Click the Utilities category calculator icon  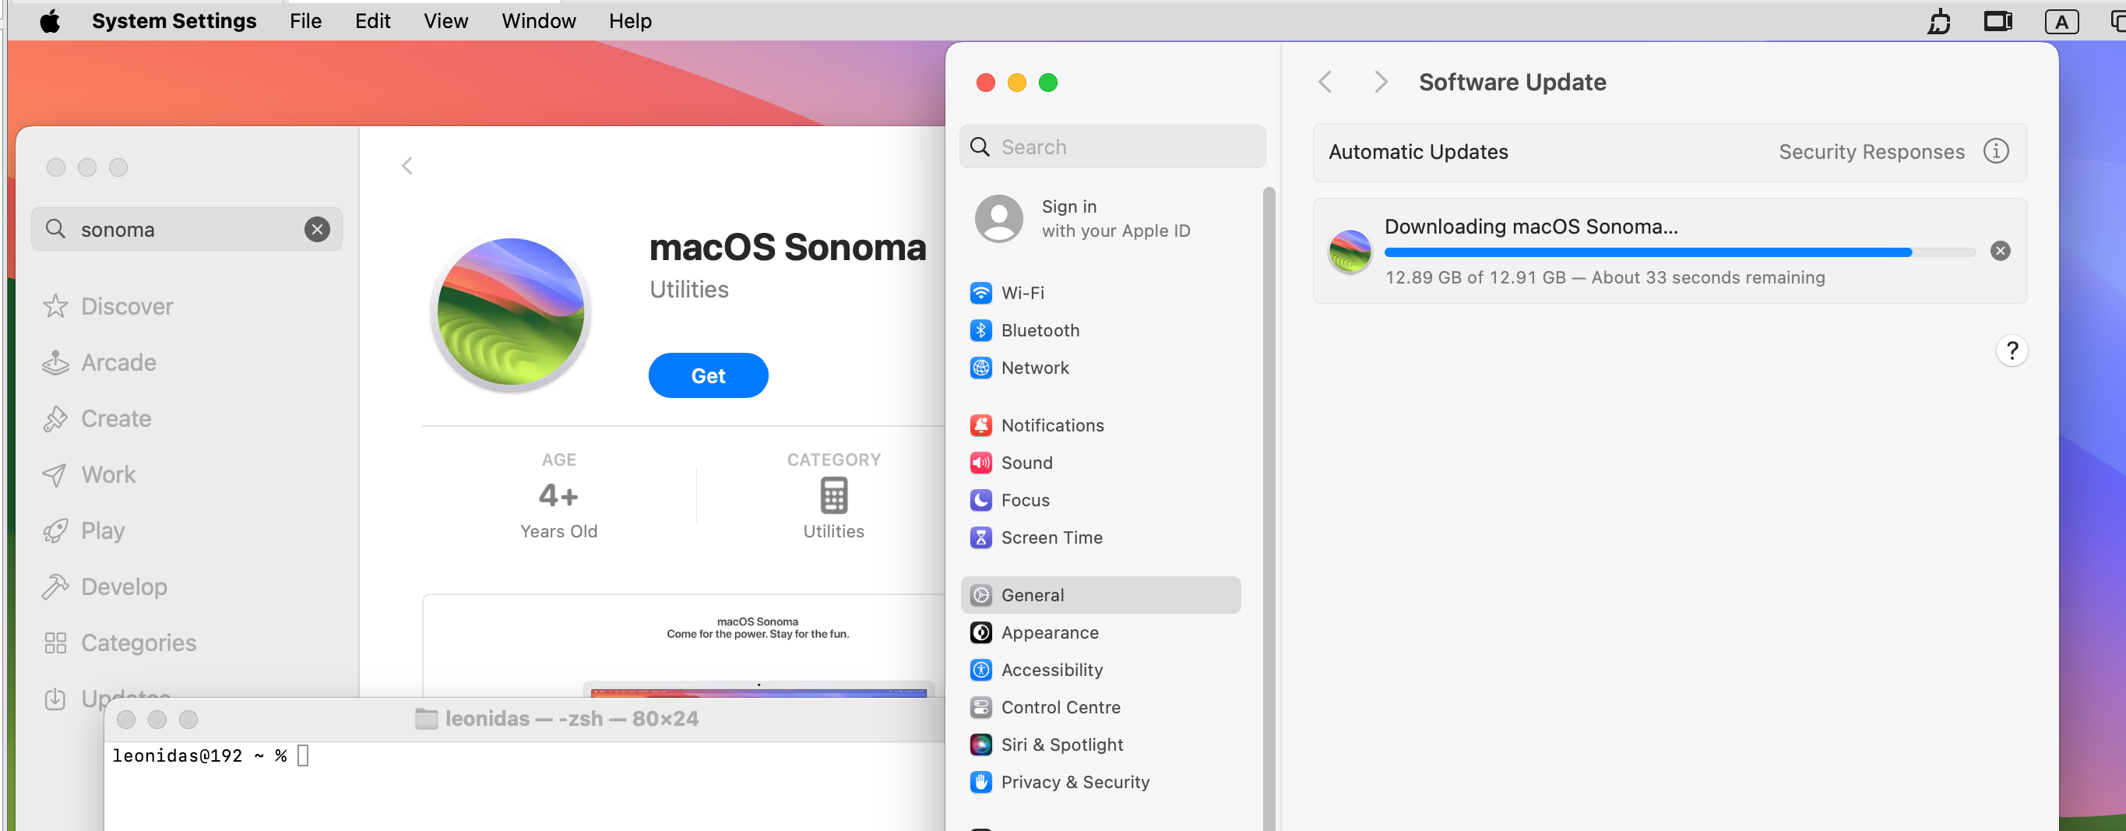coord(833,496)
